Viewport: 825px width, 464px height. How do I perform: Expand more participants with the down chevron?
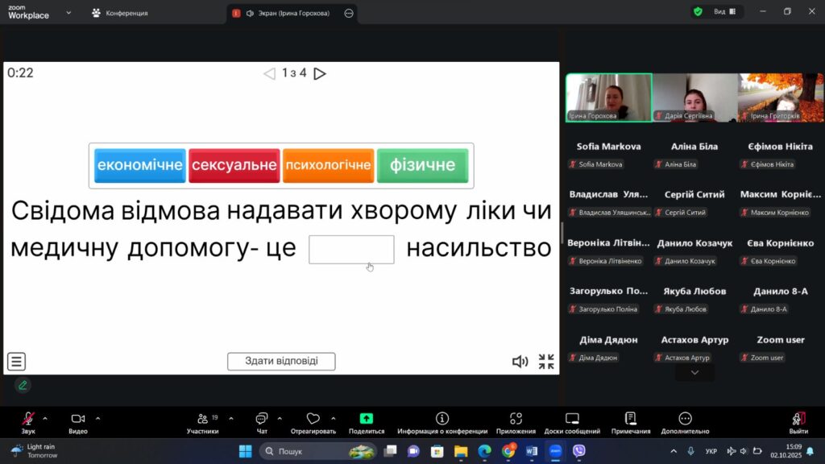[694, 373]
